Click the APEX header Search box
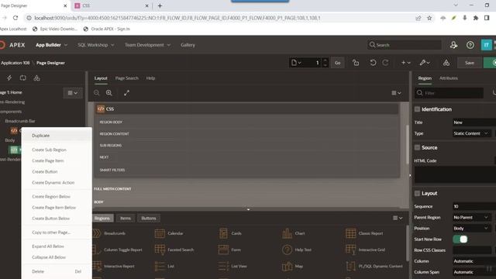The width and height of the screenshot is (496, 279). [405, 45]
